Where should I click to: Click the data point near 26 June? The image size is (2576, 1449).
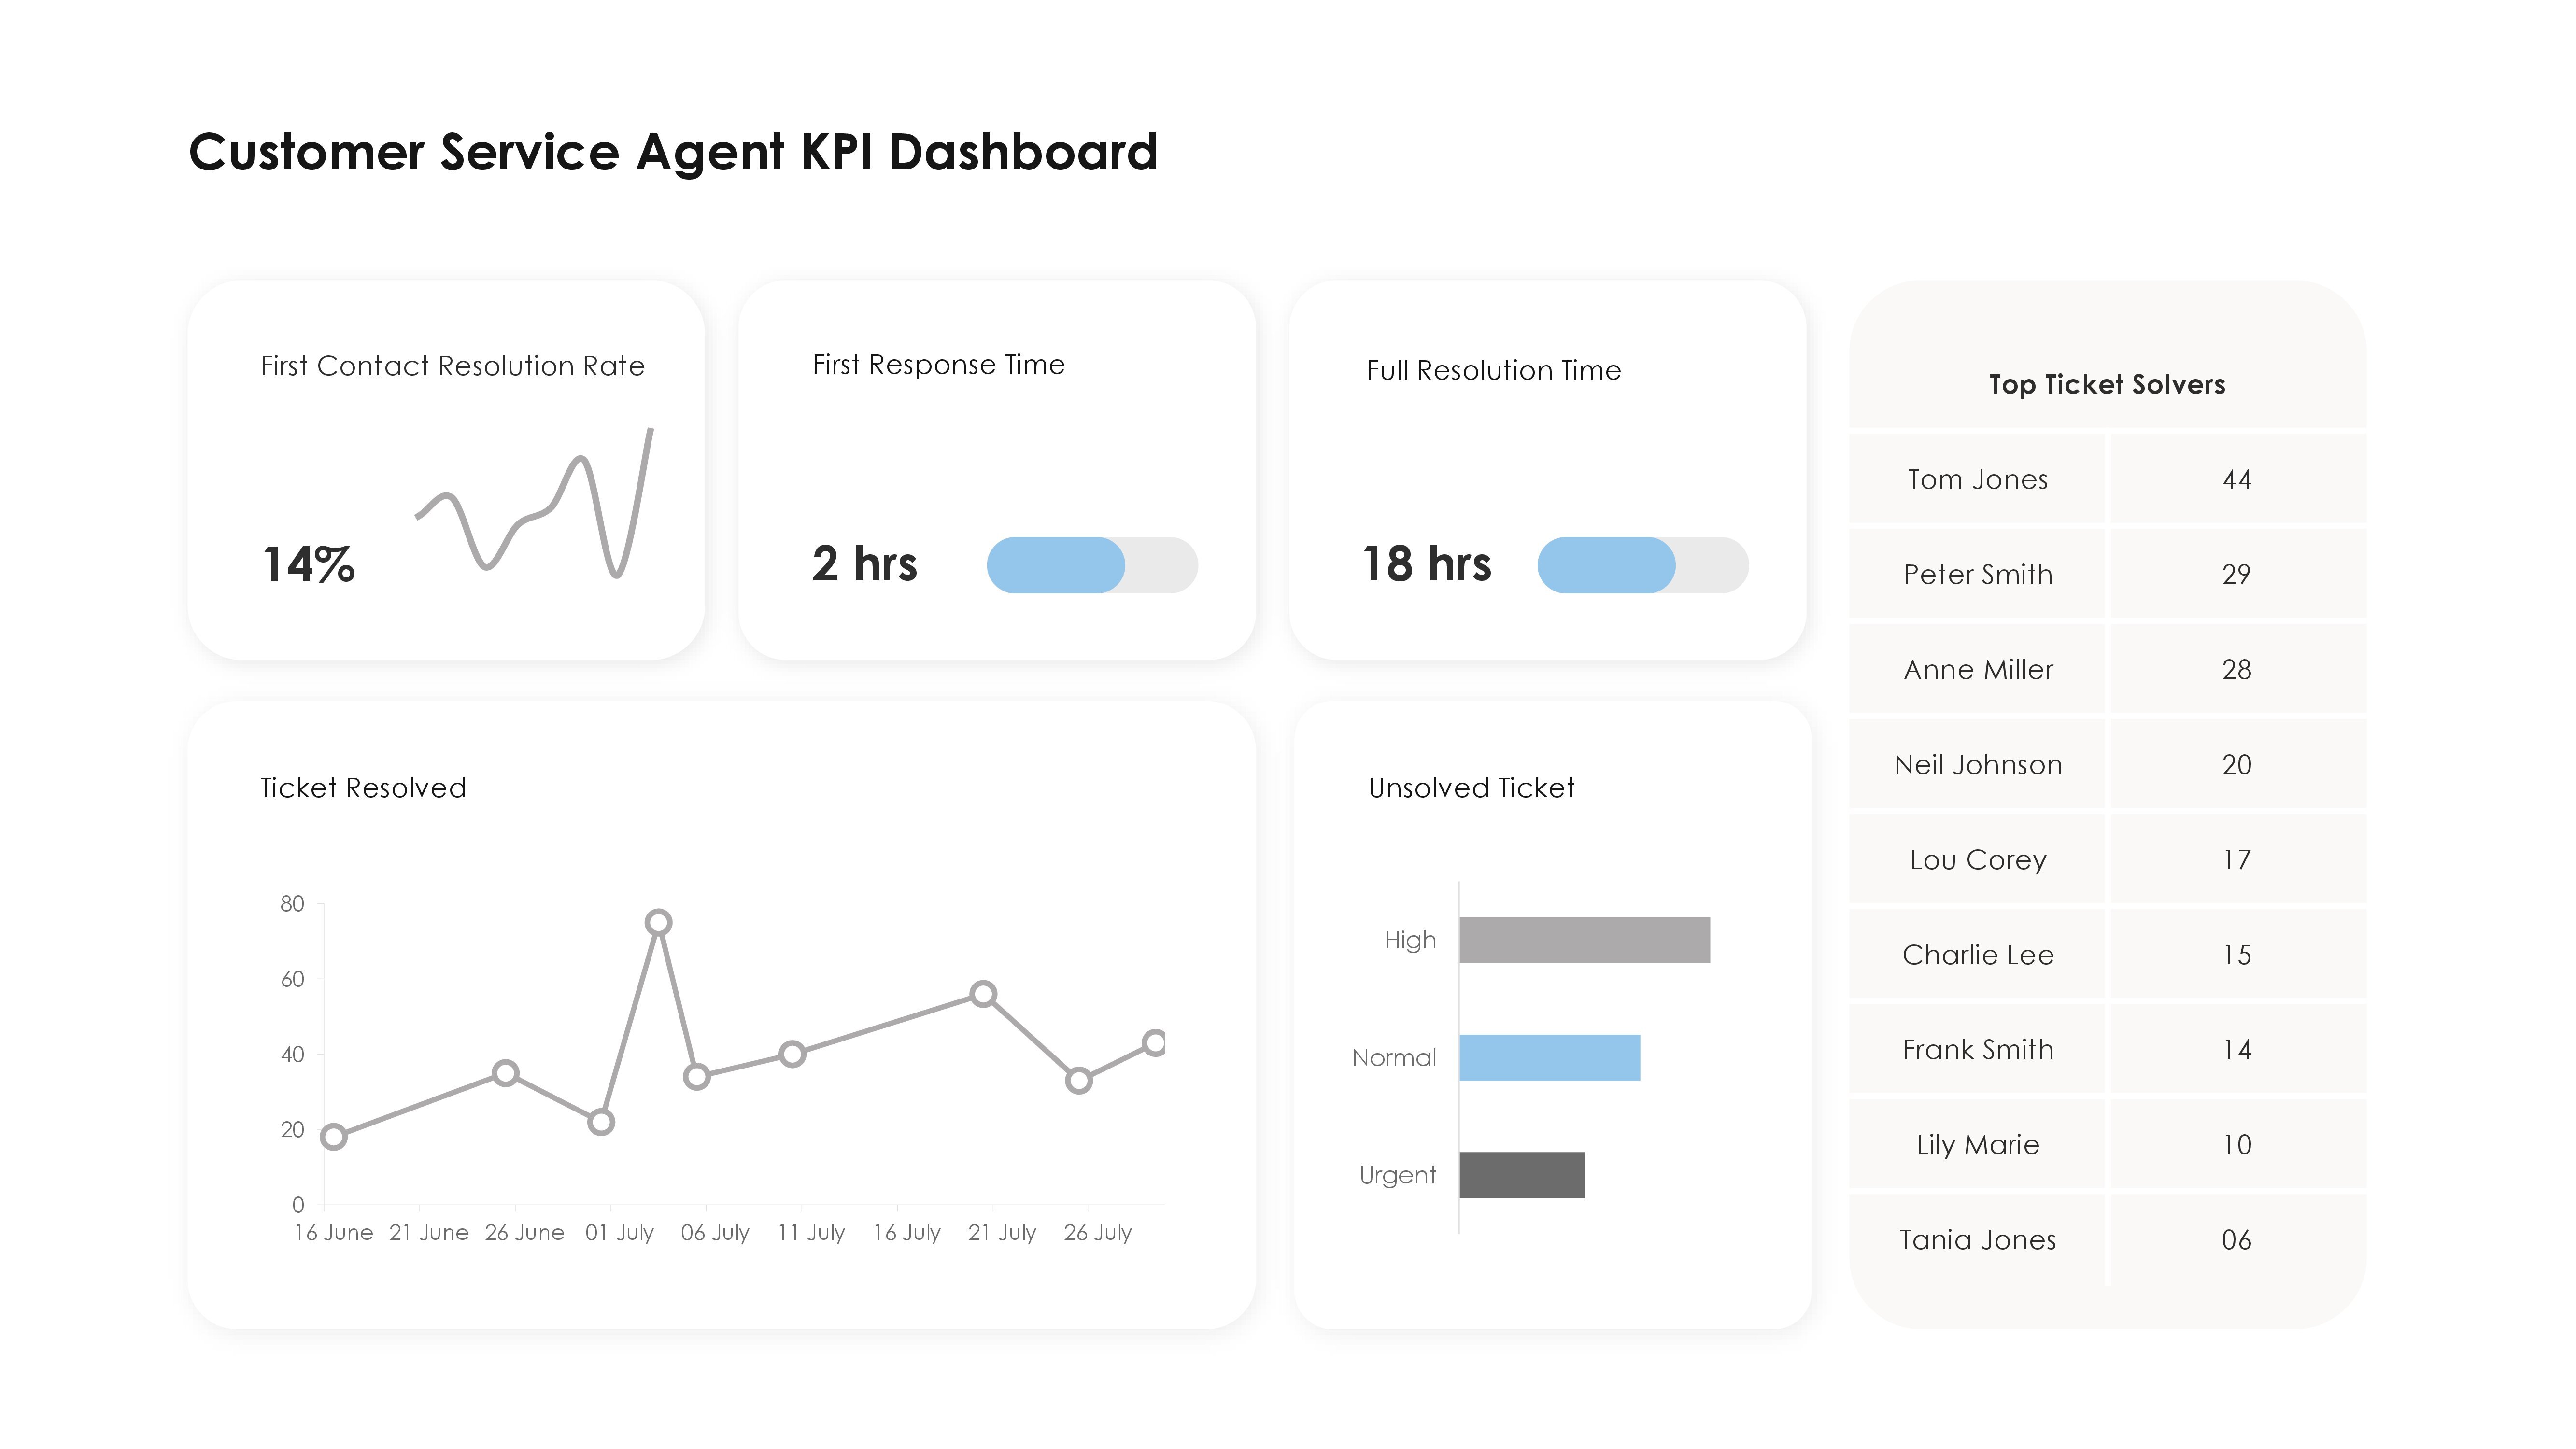click(x=506, y=1073)
